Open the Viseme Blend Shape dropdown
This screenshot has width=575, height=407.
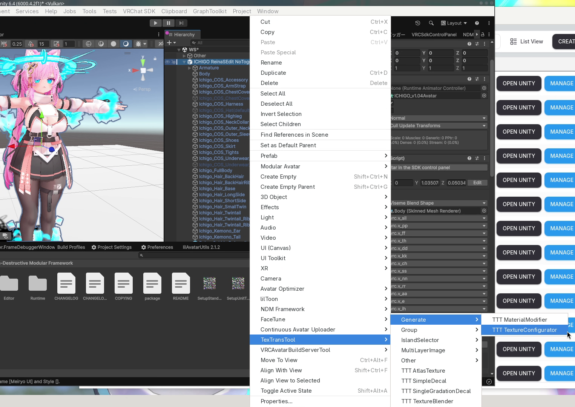click(439, 203)
